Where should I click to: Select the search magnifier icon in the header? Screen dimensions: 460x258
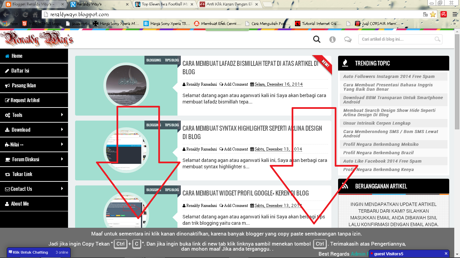coord(317,39)
